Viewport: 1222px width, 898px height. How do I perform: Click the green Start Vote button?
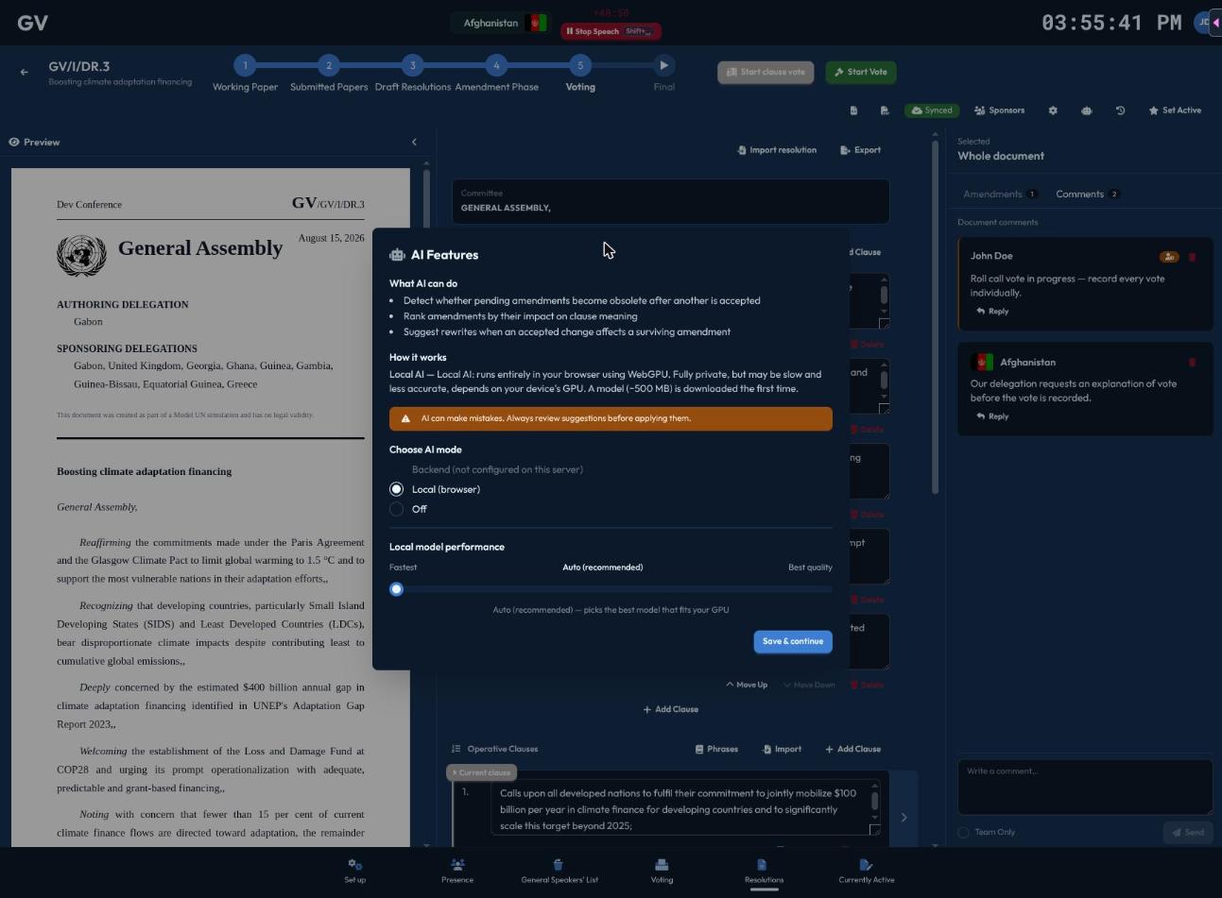click(861, 72)
